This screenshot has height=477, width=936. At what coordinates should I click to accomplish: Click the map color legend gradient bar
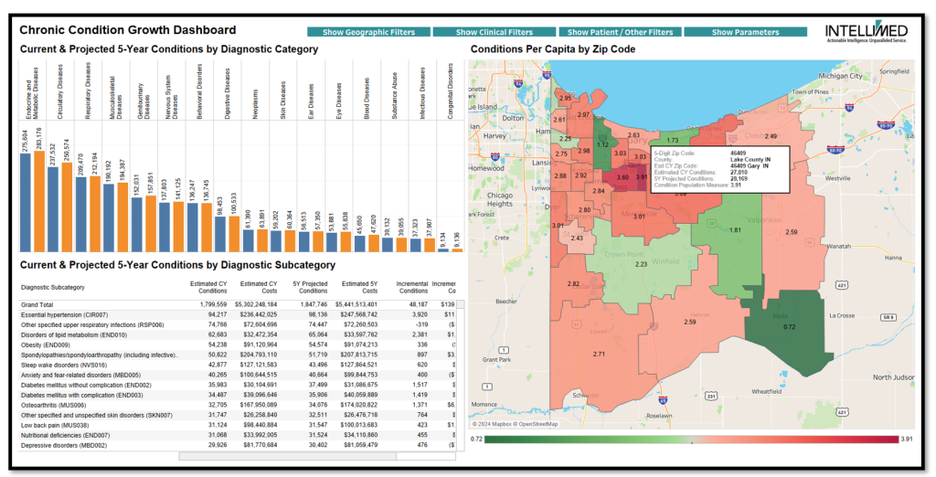pyautogui.click(x=691, y=440)
